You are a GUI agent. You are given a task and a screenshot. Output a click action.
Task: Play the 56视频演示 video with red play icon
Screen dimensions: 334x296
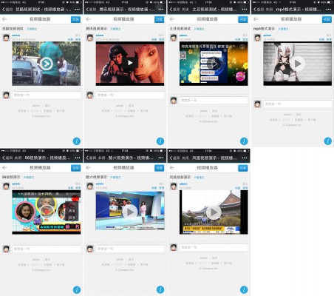(47, 212)
